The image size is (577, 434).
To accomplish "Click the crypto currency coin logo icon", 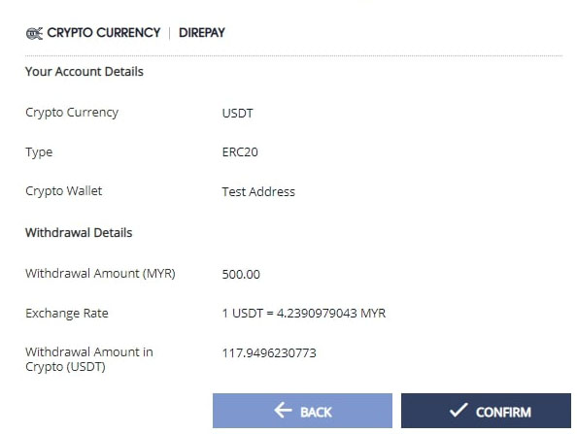I will pyautogui.click(x=34, y=33).
